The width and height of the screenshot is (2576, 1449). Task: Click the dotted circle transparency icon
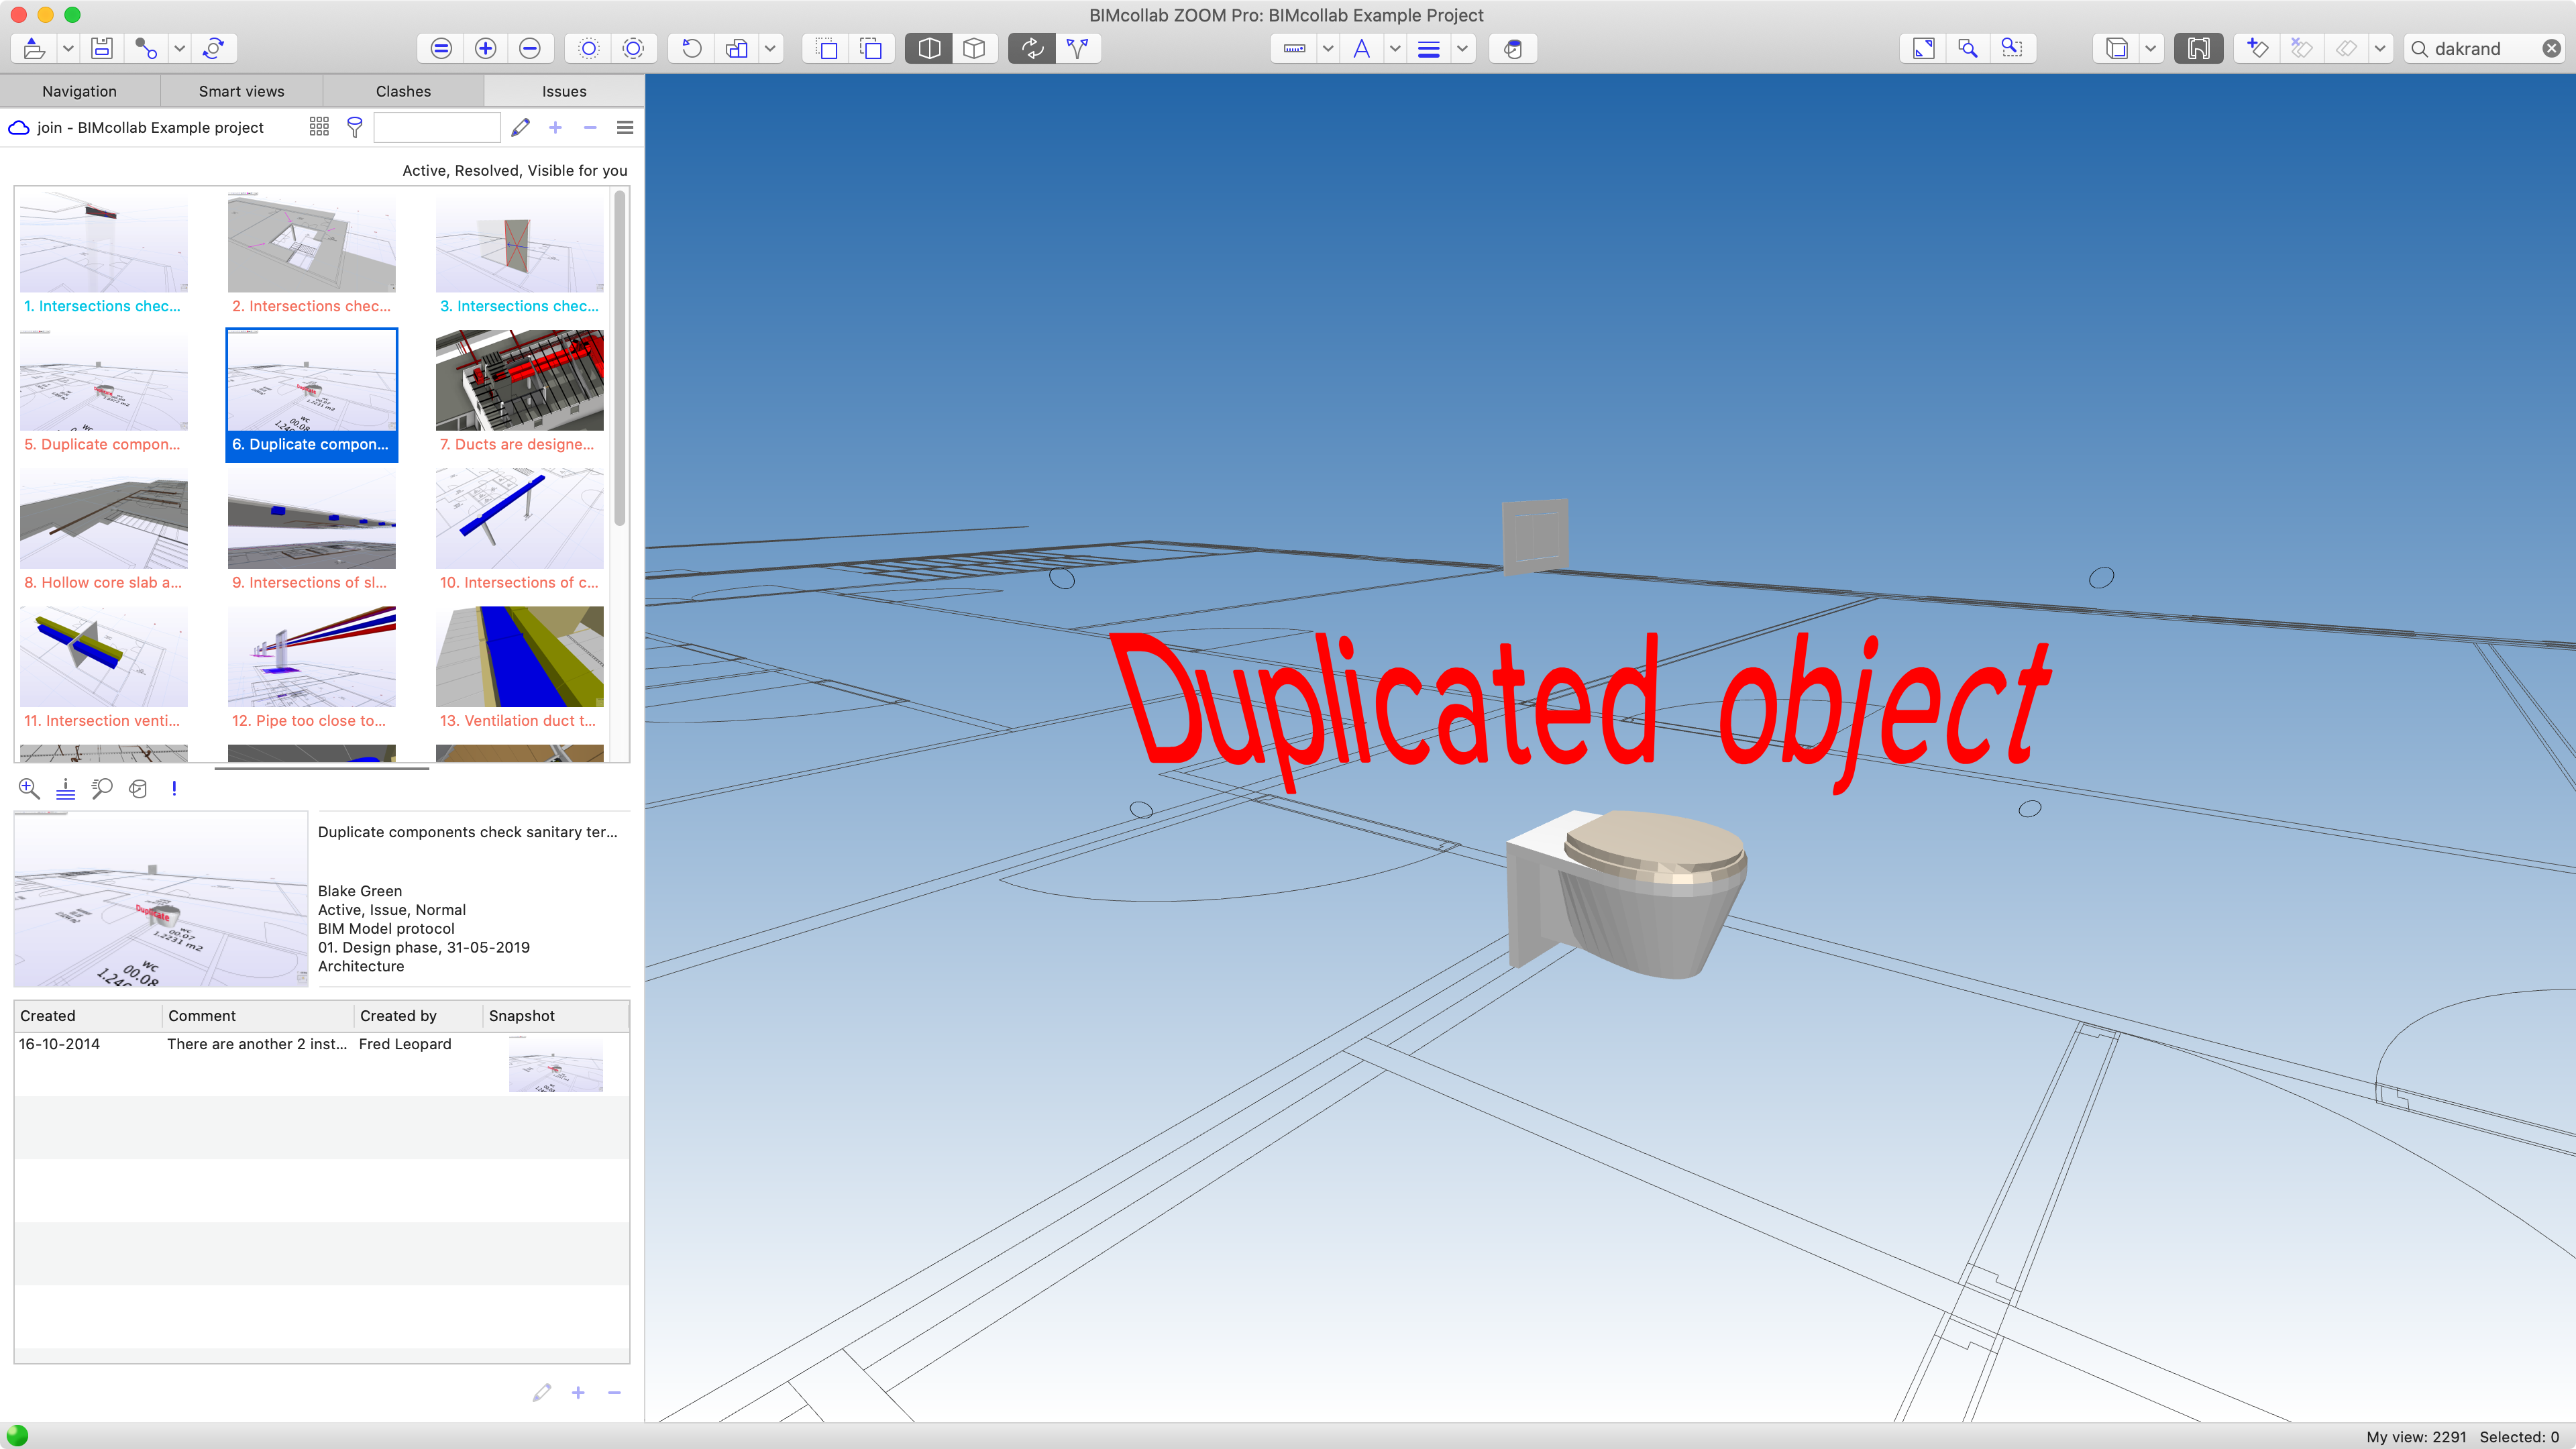[x=589, y=48]
